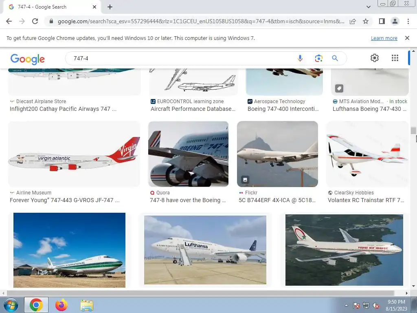The height and width of the screenshot is (313, 417).
Task: Reload the page with the refresh icon
Action: 35,21
